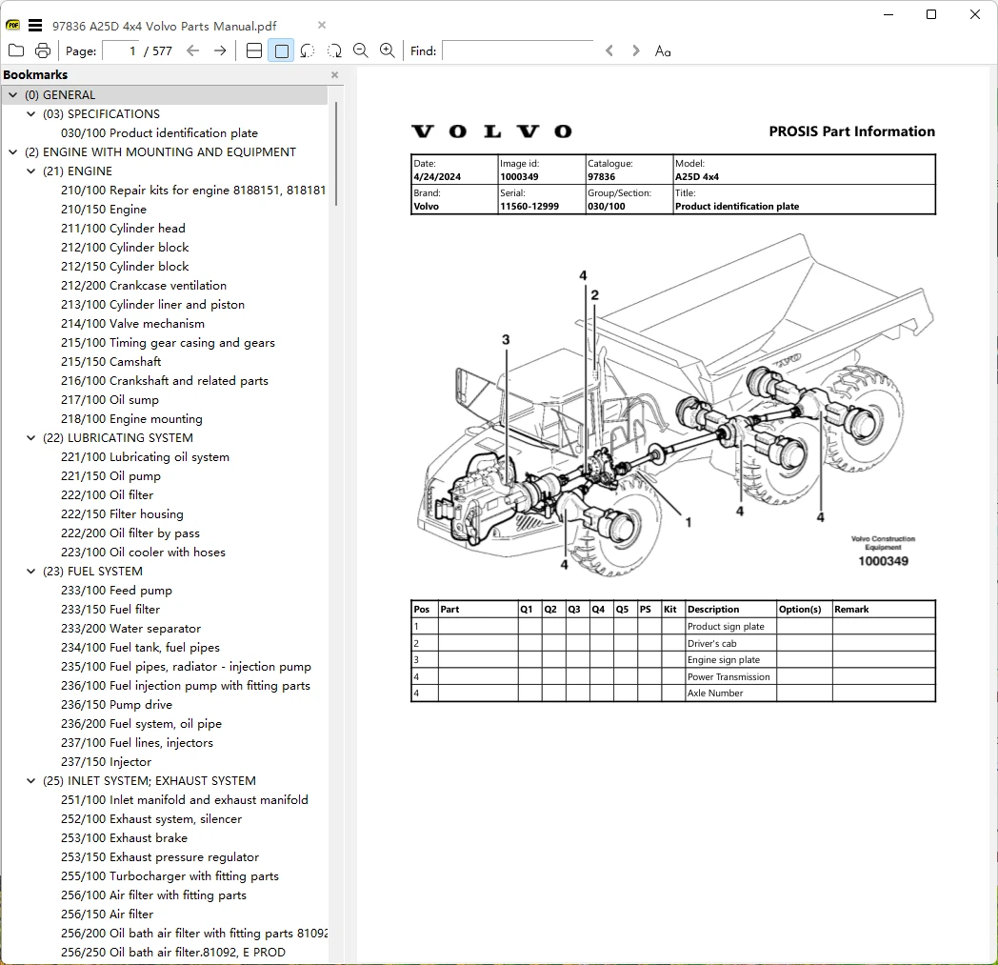Open 256/150 Air filter bookmark
998x965 pixels.
(x=107, y=915)
